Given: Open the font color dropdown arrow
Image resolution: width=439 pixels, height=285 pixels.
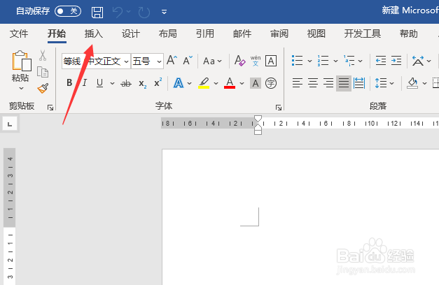Looking at the screenshot, I should 242,83.
